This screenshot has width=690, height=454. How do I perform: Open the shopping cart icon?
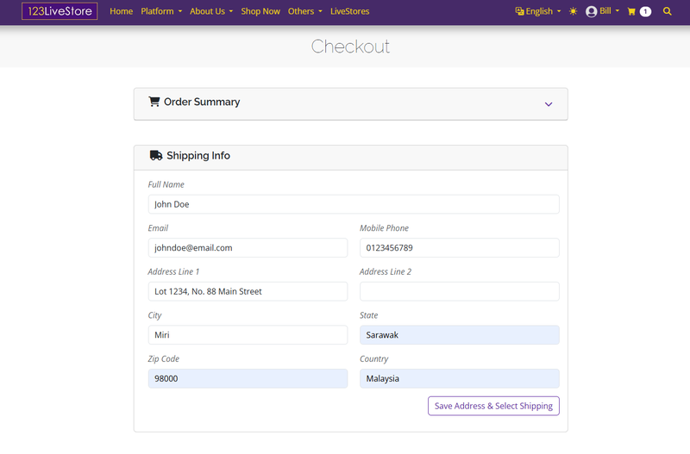631,12
